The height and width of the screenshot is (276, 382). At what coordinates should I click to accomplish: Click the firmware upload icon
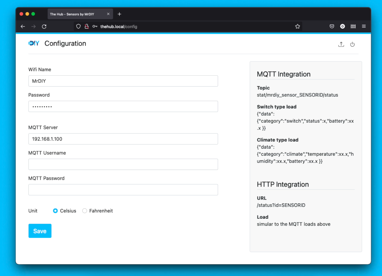341,44
